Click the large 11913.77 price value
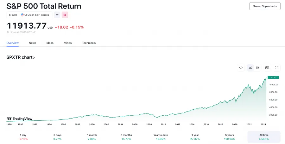The height and width of the screenshot is (144, 285). (x=27, y=26)
